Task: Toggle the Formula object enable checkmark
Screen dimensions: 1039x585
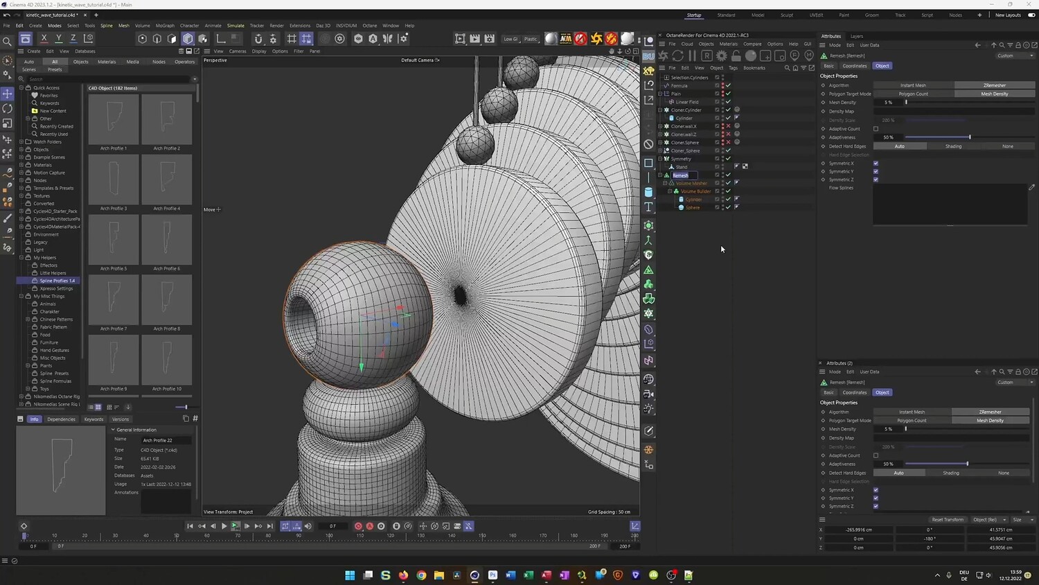Action: pos(728,85)
